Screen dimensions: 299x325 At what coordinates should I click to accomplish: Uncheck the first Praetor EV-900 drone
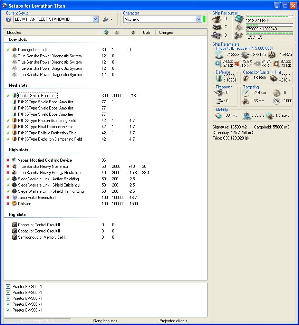coord(8,287)
